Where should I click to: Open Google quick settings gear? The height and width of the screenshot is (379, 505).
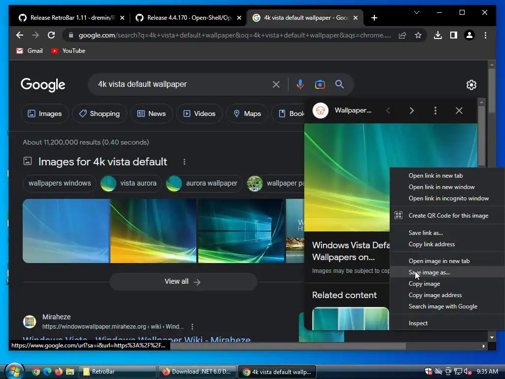pyautogui.click(x=471, y=85)
